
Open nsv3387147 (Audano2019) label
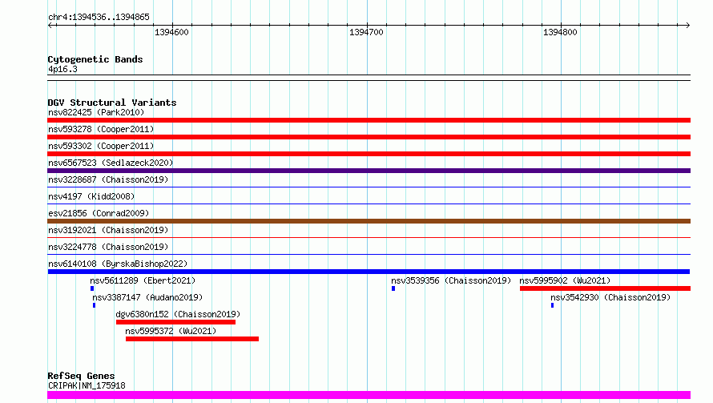point(147,297)
